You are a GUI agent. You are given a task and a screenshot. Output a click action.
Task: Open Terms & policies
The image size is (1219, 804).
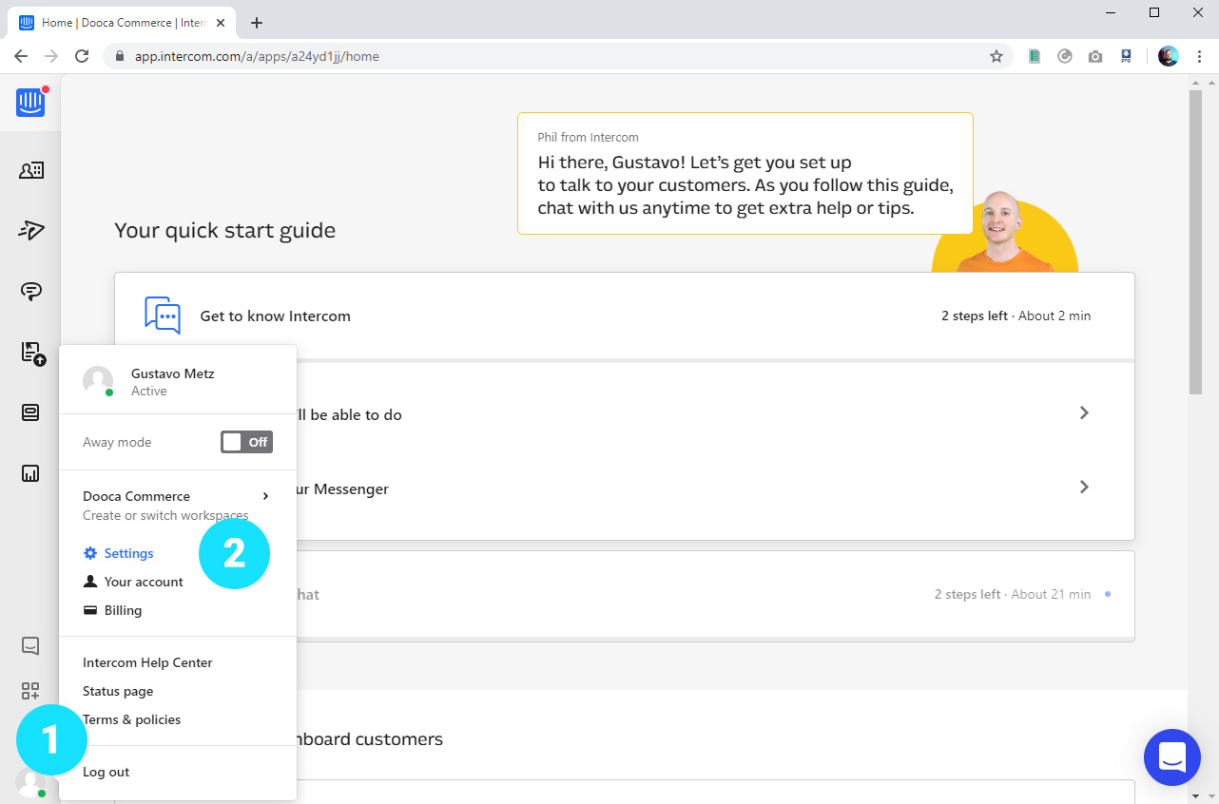pos(131,719)
